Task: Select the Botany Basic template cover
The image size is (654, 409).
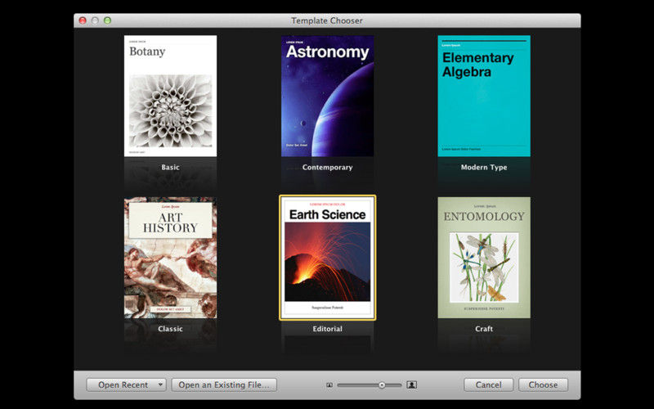Action: click(170, 96)
